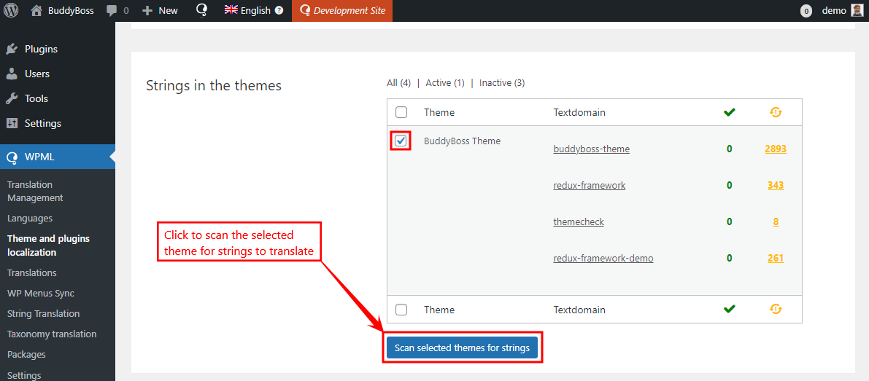The image size is (869, 381).
Task: Open the buddyboss-theme textdomain link
Action: coord(591,149)
